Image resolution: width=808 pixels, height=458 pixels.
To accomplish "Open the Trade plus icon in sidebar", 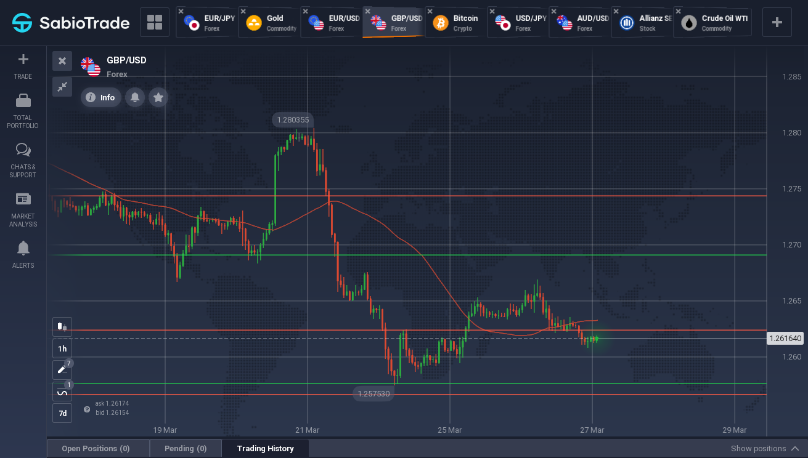I will point(23,60).
